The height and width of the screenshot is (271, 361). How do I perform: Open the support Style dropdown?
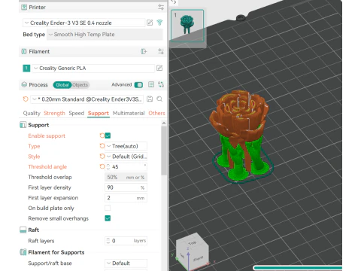click(126, 157)
